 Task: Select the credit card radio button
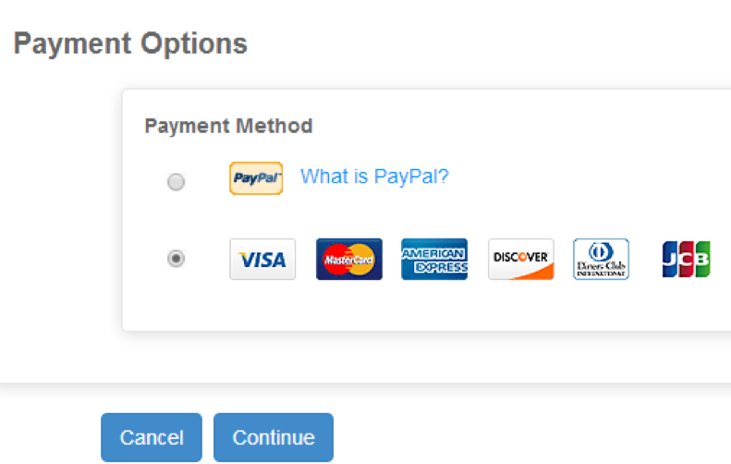pyautogui.click(x=176, y=260)
